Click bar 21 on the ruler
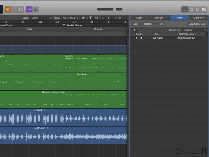Viewport: 209px width, 157px height. point(23,22)
